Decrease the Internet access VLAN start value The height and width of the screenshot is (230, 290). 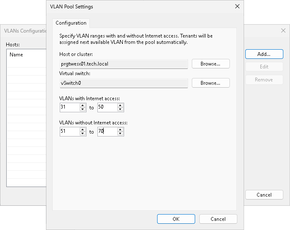click(82, 109)
